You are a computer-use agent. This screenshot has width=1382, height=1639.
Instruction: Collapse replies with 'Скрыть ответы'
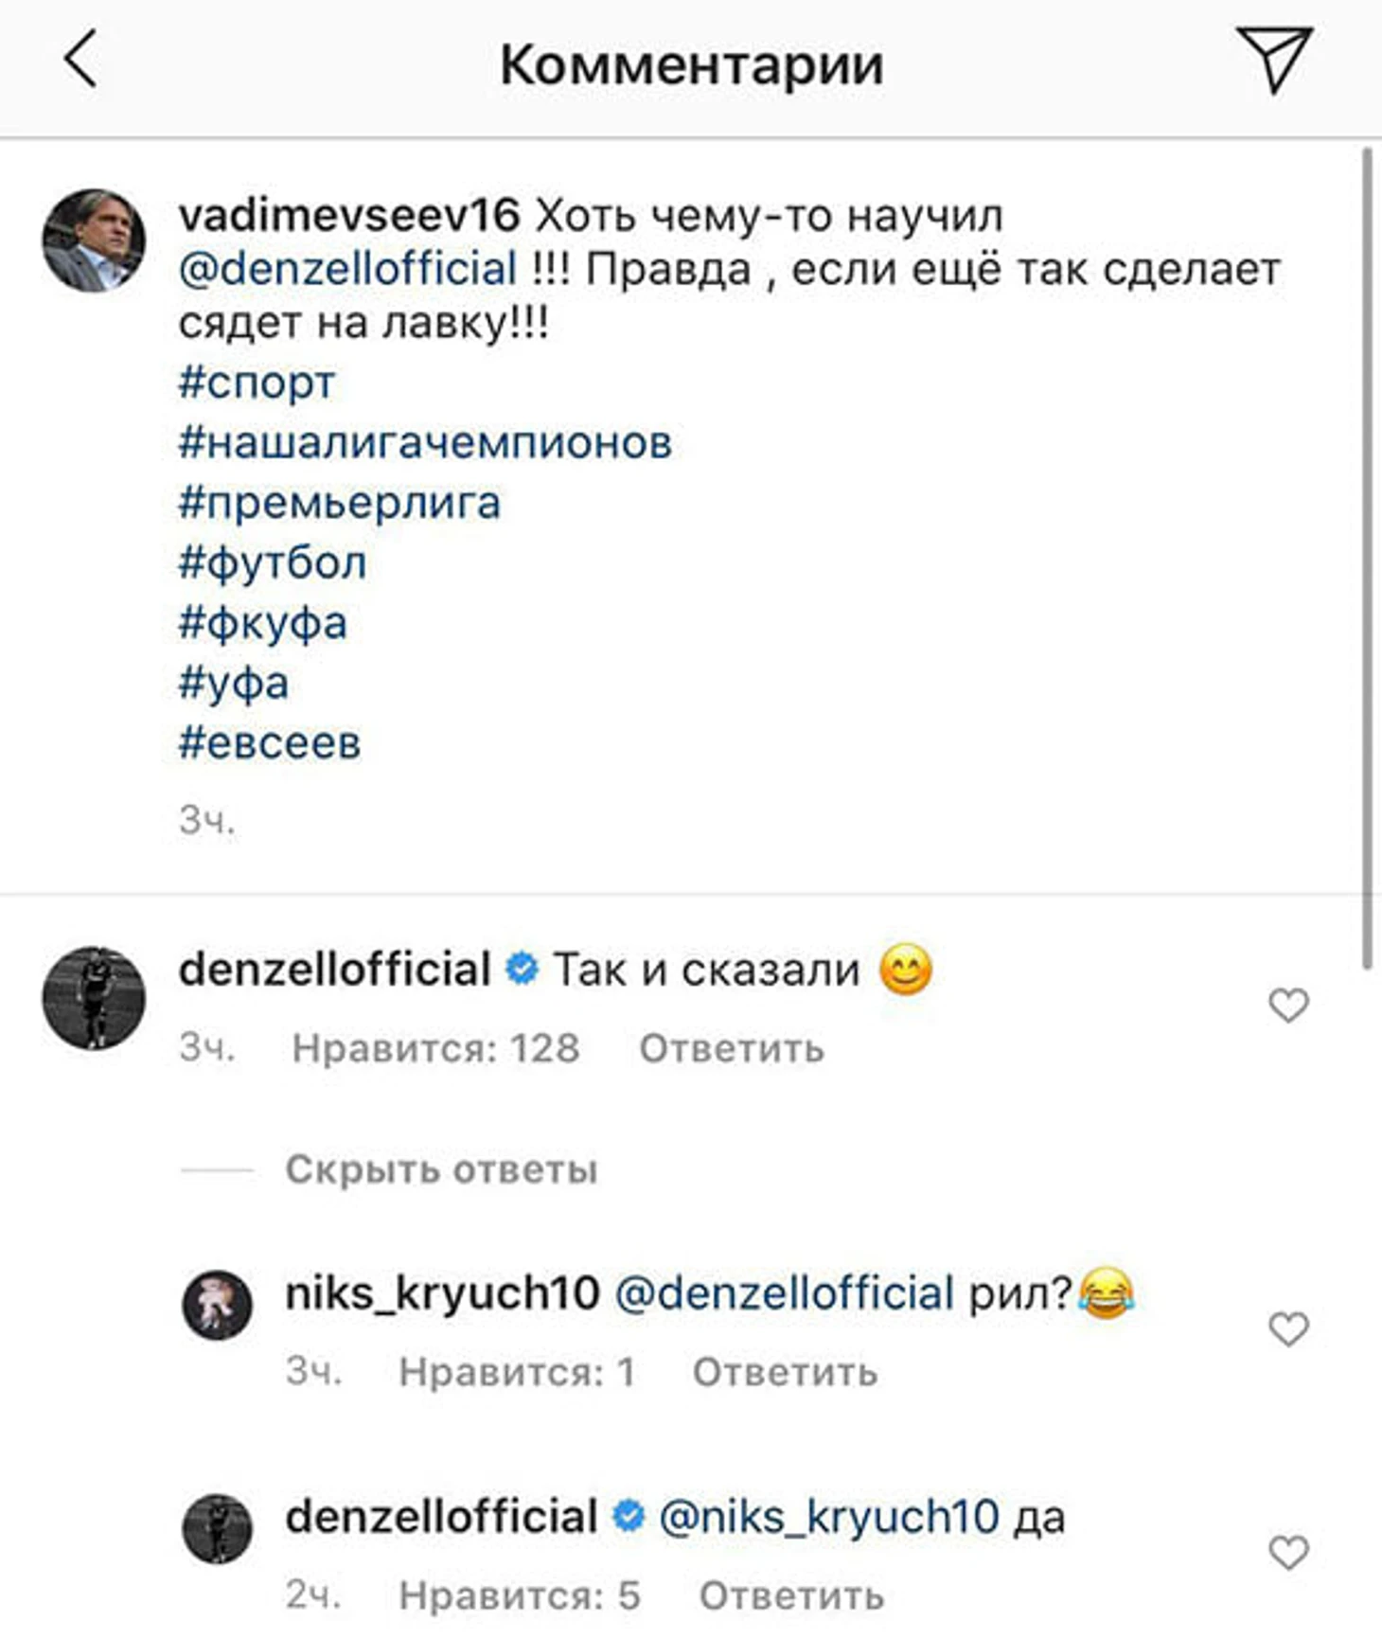[x=441, y=1169]
